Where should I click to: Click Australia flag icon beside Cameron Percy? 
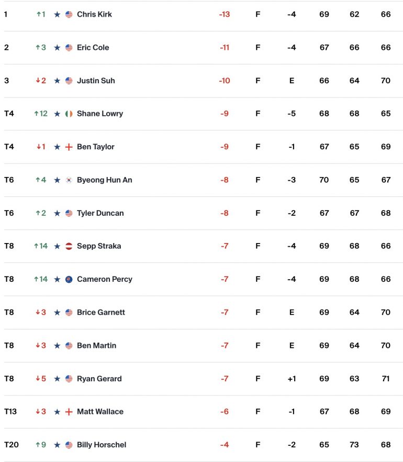[x=69, y=279]
